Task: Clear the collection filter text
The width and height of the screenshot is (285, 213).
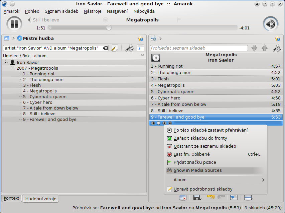Action: click(x=105, y=48)
